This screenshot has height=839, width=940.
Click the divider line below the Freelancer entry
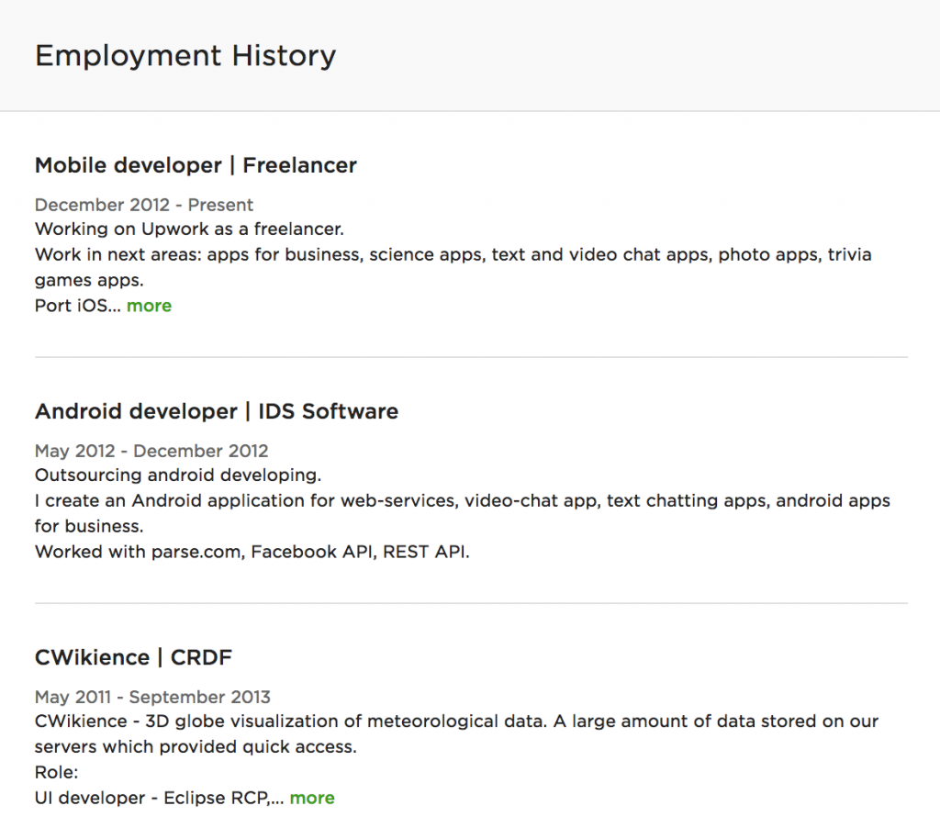[x=471, y=357]
